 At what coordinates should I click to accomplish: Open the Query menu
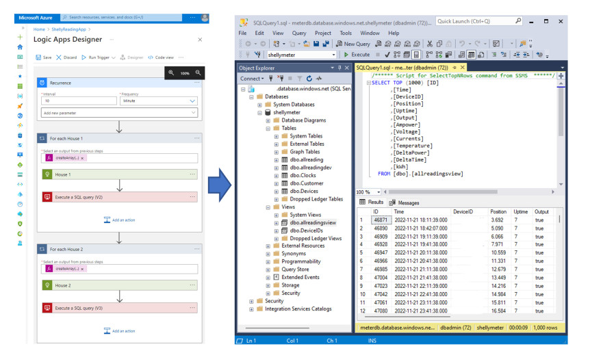tap(299, 33)
